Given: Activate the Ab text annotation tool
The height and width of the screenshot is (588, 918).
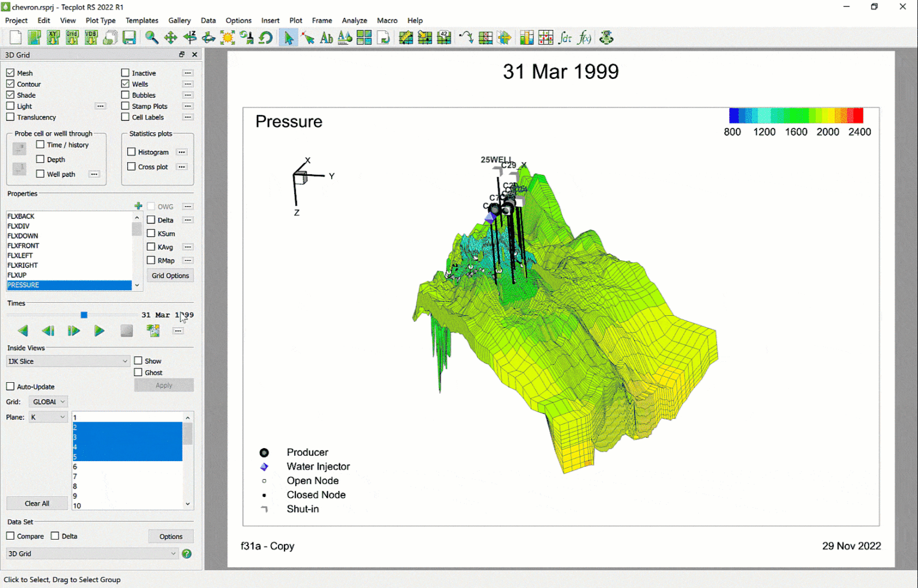Looking at the screenshot, I should [x=326, y=37].
